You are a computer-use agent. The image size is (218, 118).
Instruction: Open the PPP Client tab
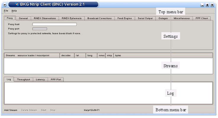pos(202,18)
